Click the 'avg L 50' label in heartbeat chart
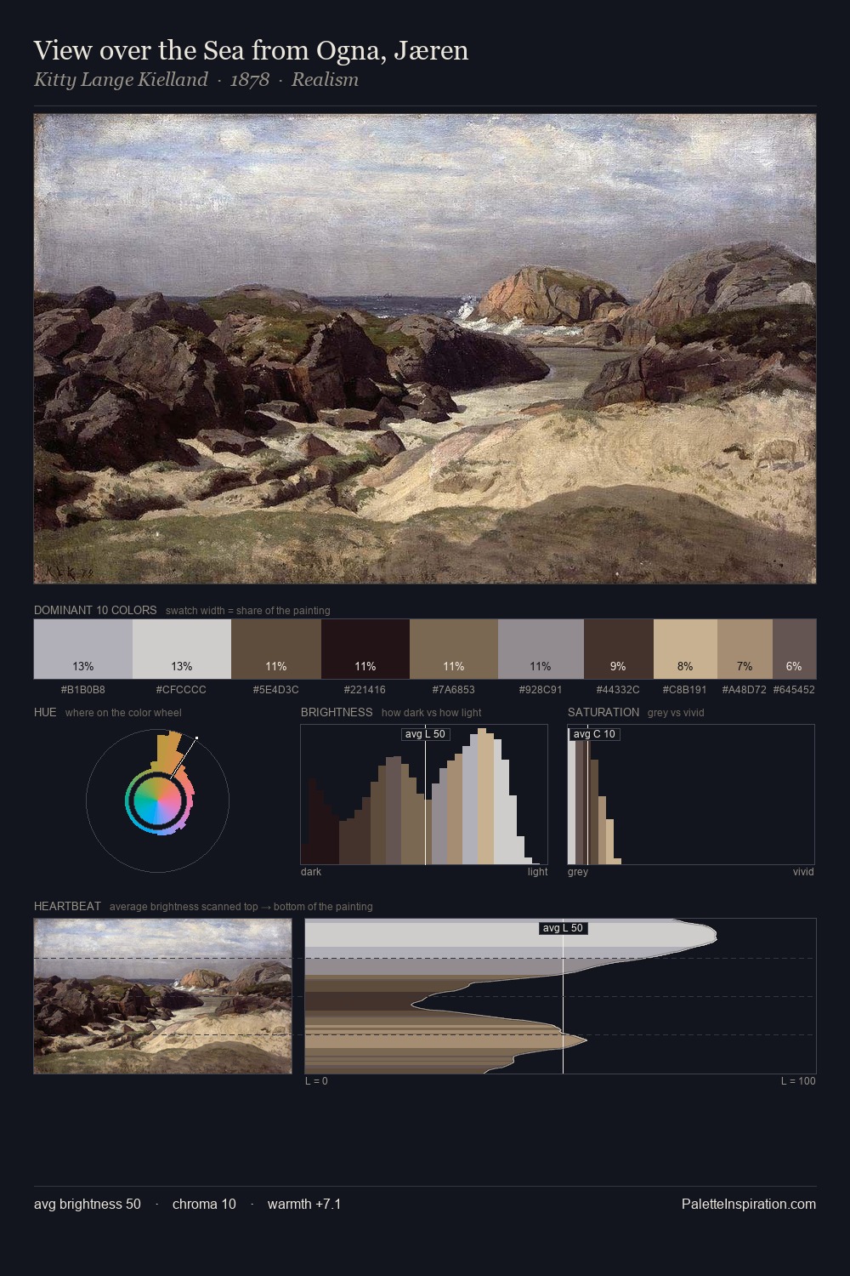850x1276 pixels. point(564,928)
